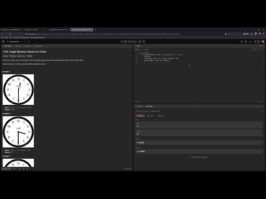Click the LeetCode logo icon
Image resolution: width=266 pixels, height=199 pixels.
3,41
